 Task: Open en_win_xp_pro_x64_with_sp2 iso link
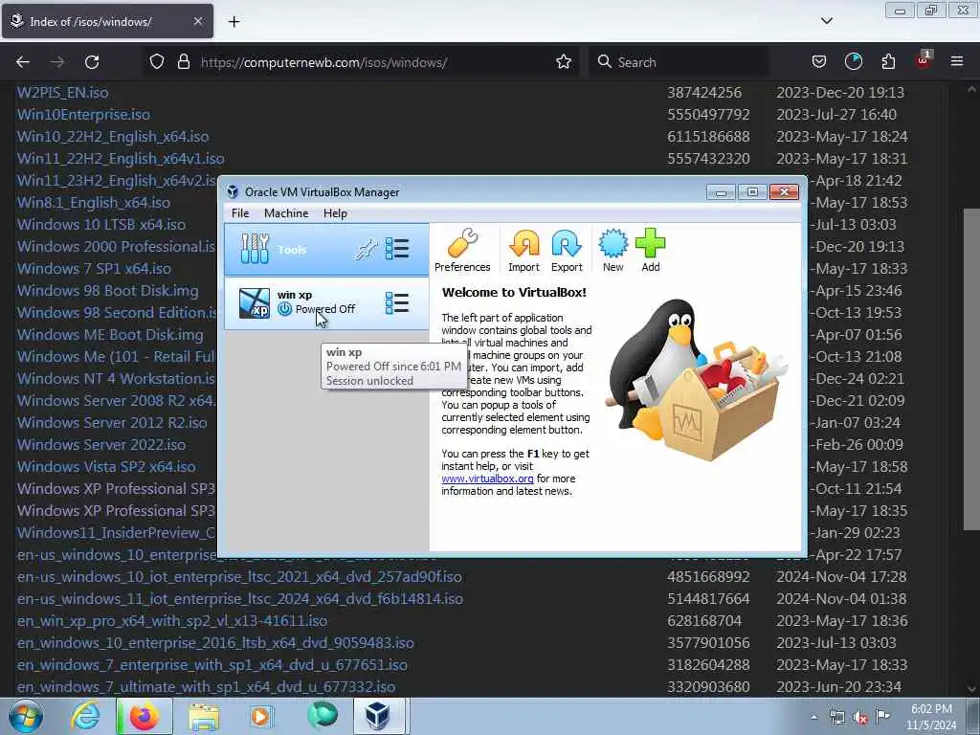coord(172,620)
